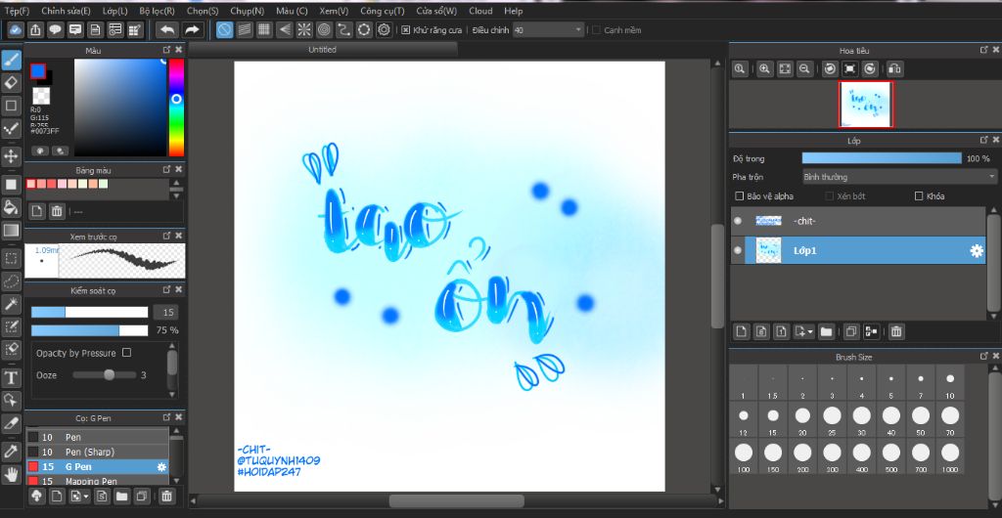Select the Gradient tool
This screenshot has width=1002, height=518.
(x=12, y=231)
